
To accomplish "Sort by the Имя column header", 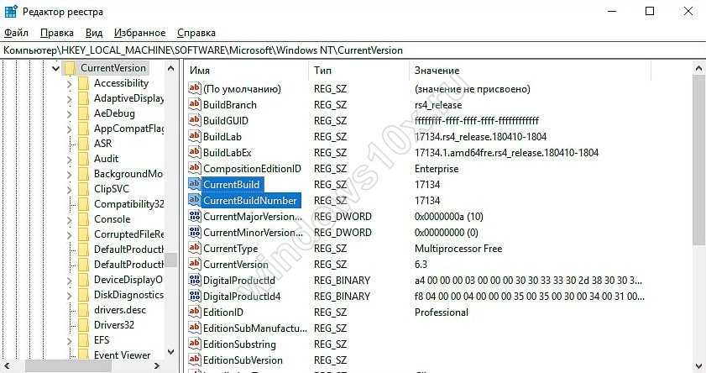I will point(243,70).
